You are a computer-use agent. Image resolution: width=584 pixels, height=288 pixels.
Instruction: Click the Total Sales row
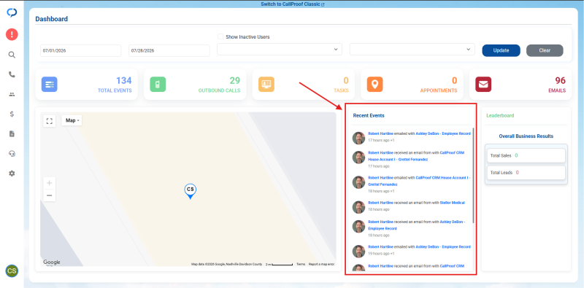point(526,155)
